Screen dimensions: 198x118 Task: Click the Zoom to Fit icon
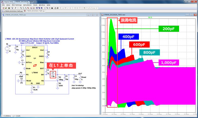(28, 8)
